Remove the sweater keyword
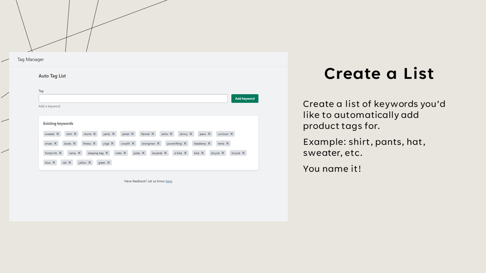This screenshot has width=486, height=273. pos(57,134)
